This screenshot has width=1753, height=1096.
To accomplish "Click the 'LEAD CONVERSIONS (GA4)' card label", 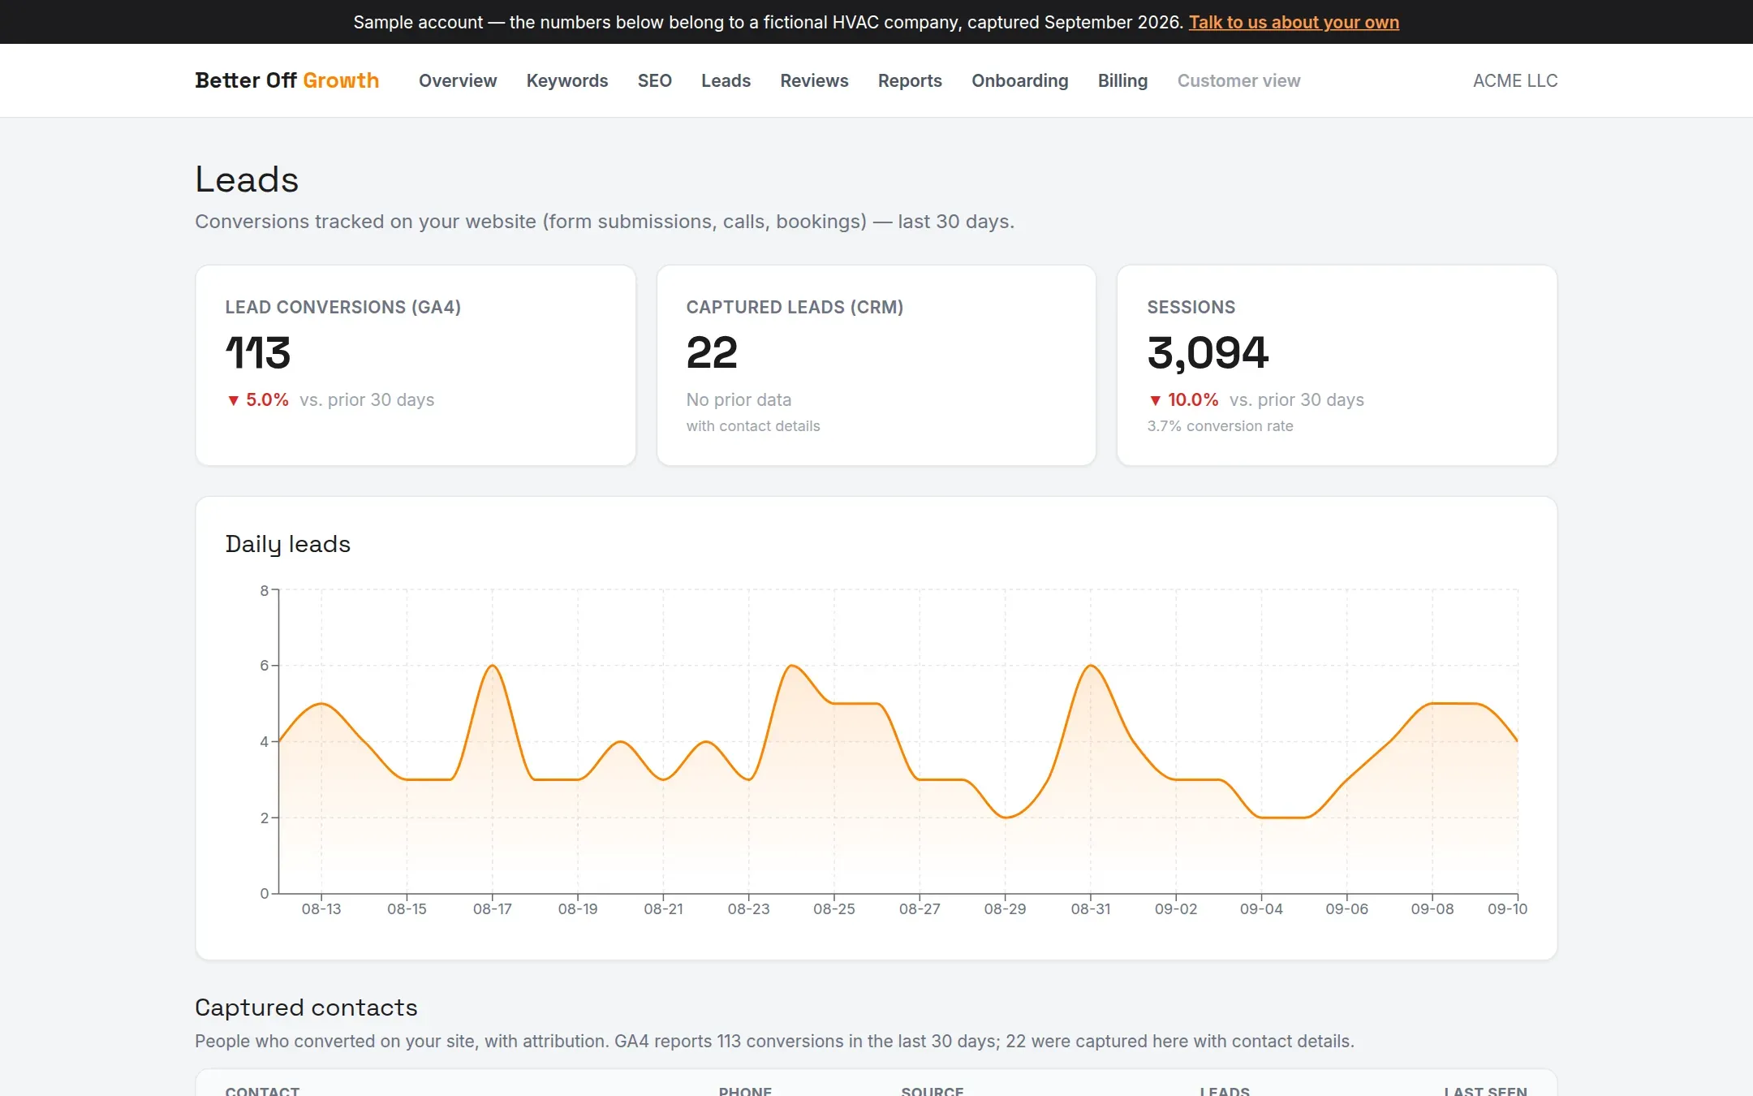I will coord(343,307).
